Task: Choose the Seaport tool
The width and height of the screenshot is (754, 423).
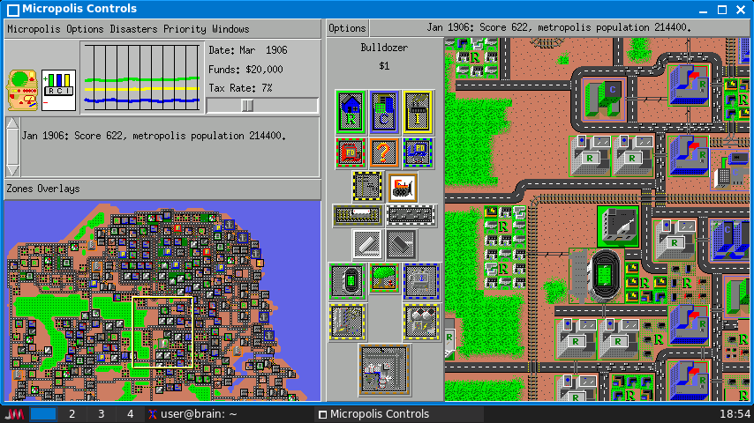Action: tap(421, 280)
